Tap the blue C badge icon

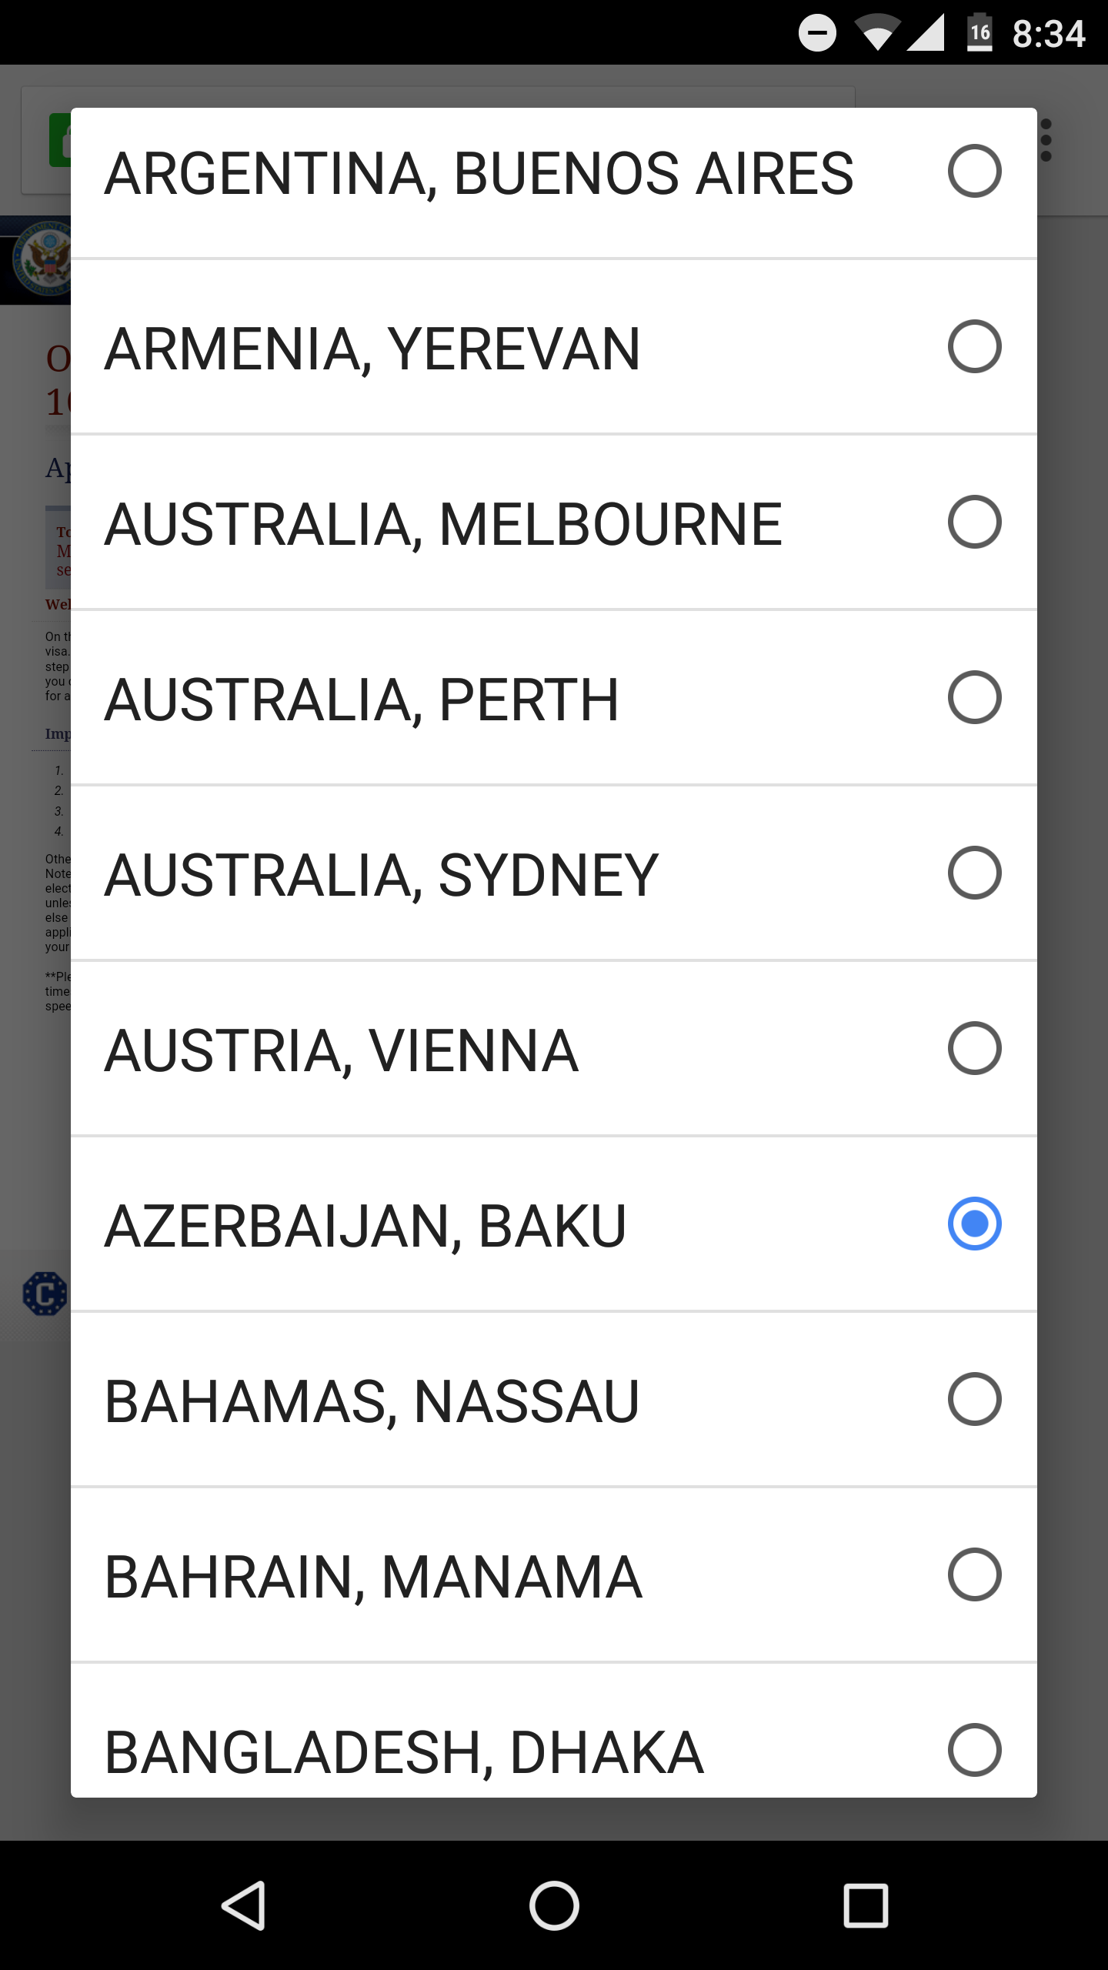tap(45, 1294)
